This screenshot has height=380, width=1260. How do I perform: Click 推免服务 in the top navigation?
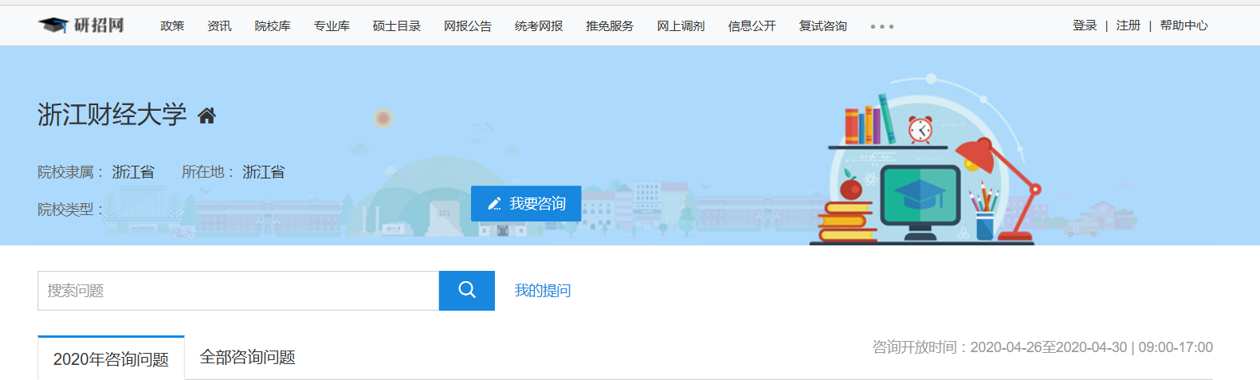click(610, 26)
